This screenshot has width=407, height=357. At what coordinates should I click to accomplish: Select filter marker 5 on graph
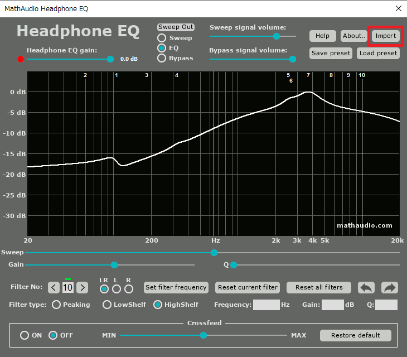coord(288,75)
